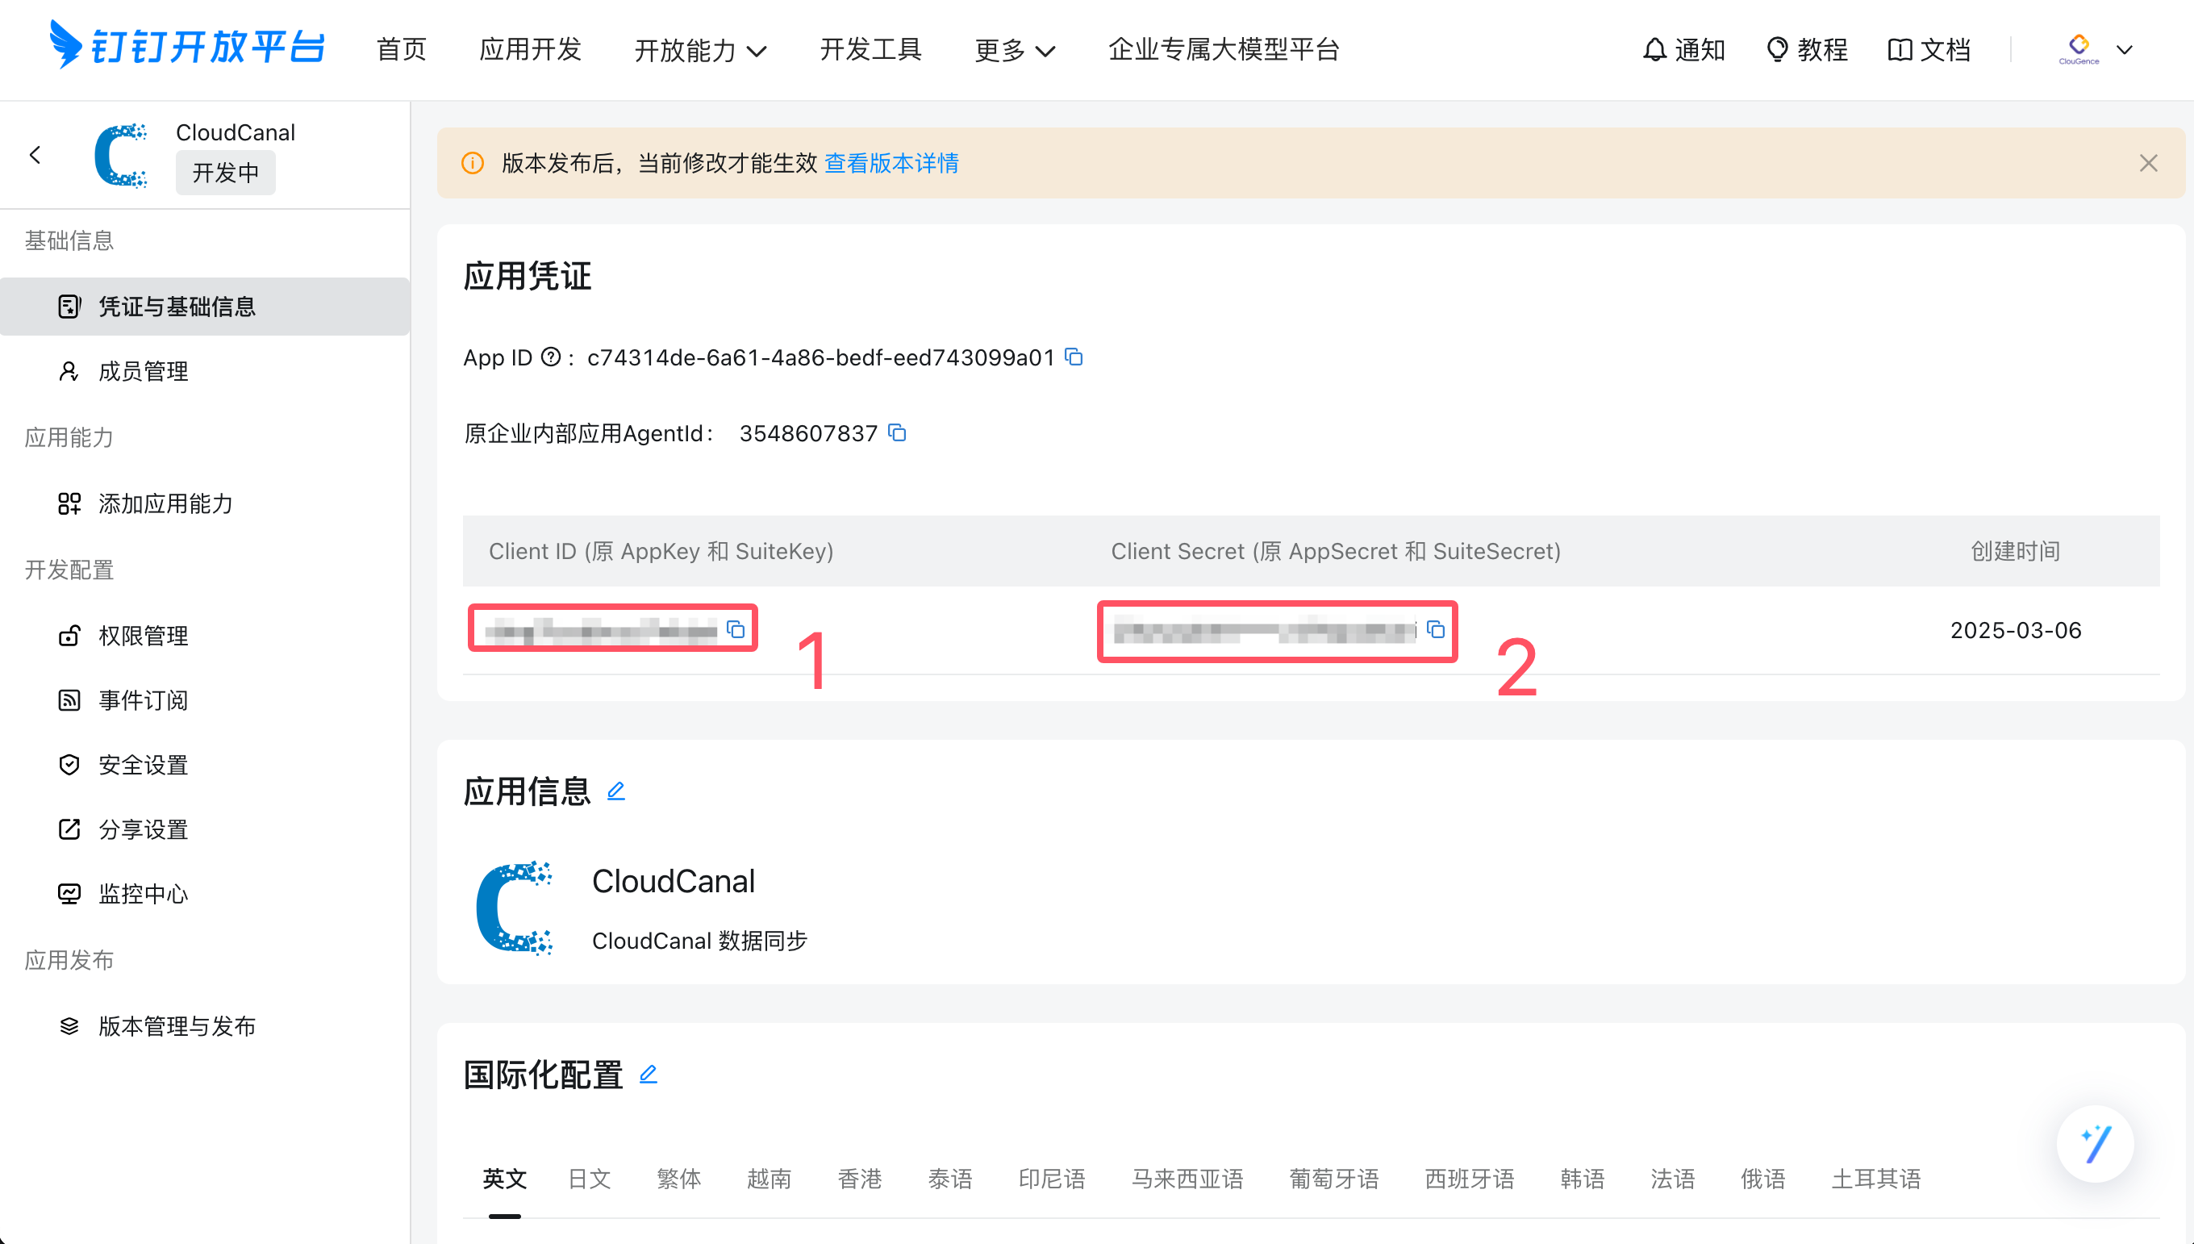Dismiss the version notice banner
Image resolution: width=2194 pixels, height=1244 pixels.
2148,163
